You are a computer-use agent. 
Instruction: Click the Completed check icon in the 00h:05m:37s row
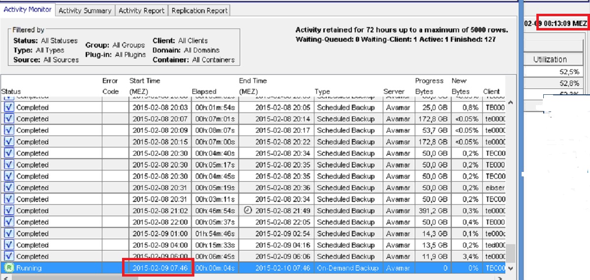tap(9, 222)
